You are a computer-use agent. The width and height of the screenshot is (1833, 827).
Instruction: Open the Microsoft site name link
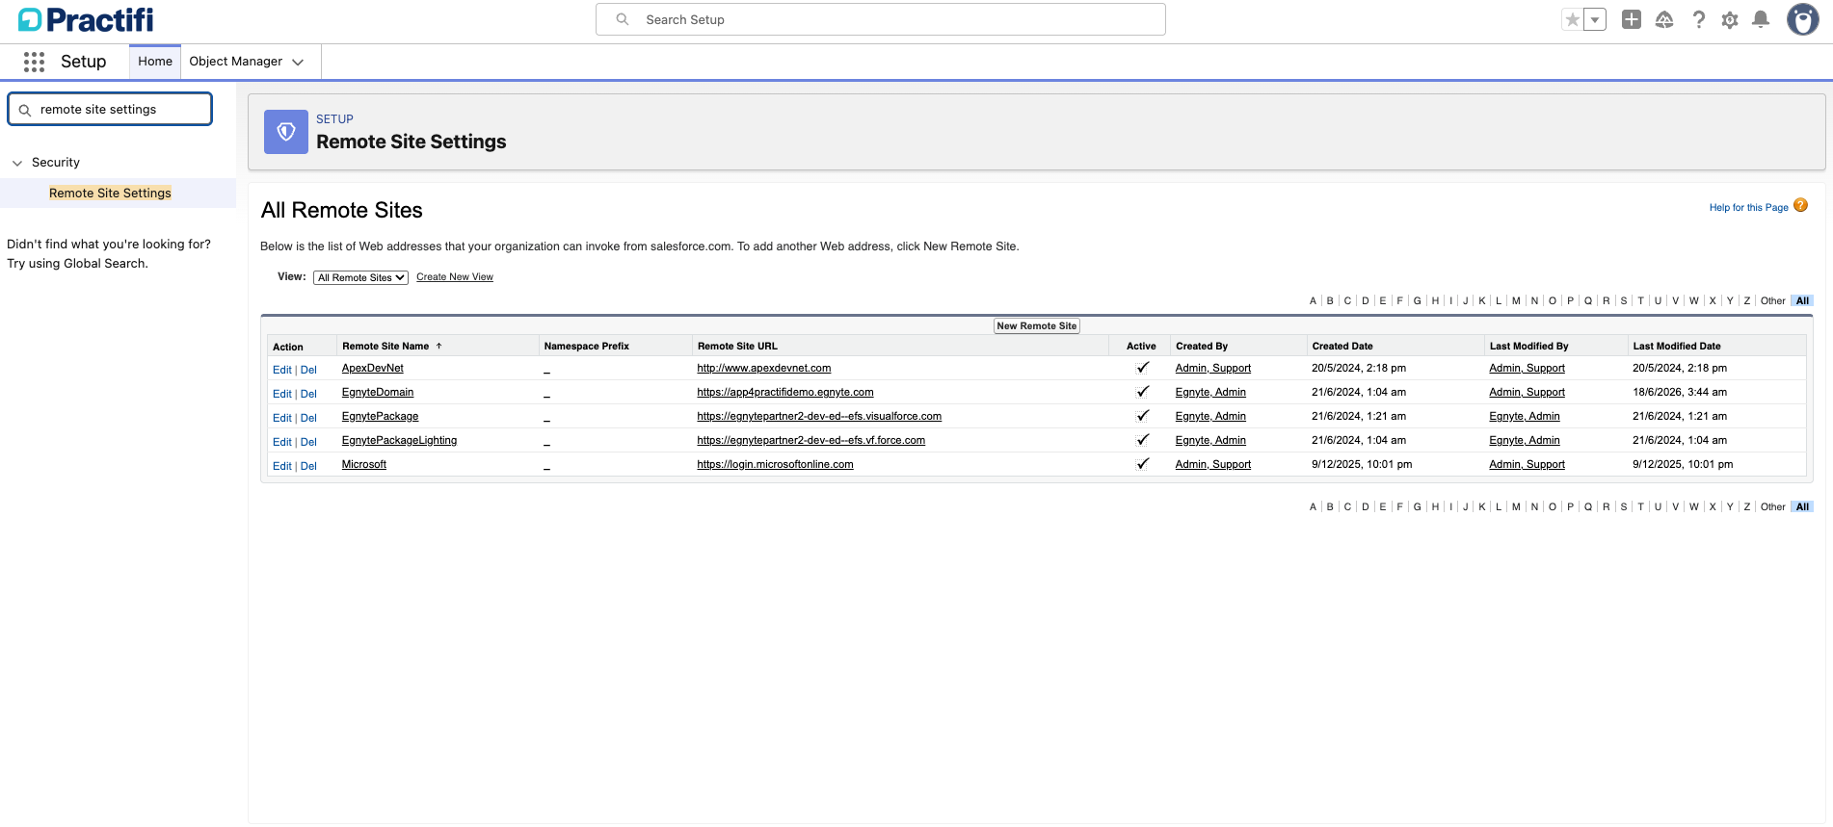coord(364,464)
